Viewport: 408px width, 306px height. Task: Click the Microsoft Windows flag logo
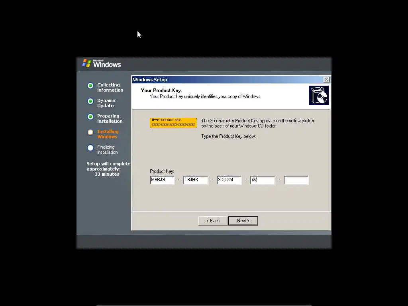pyautogui.click(x=86, y=63)
